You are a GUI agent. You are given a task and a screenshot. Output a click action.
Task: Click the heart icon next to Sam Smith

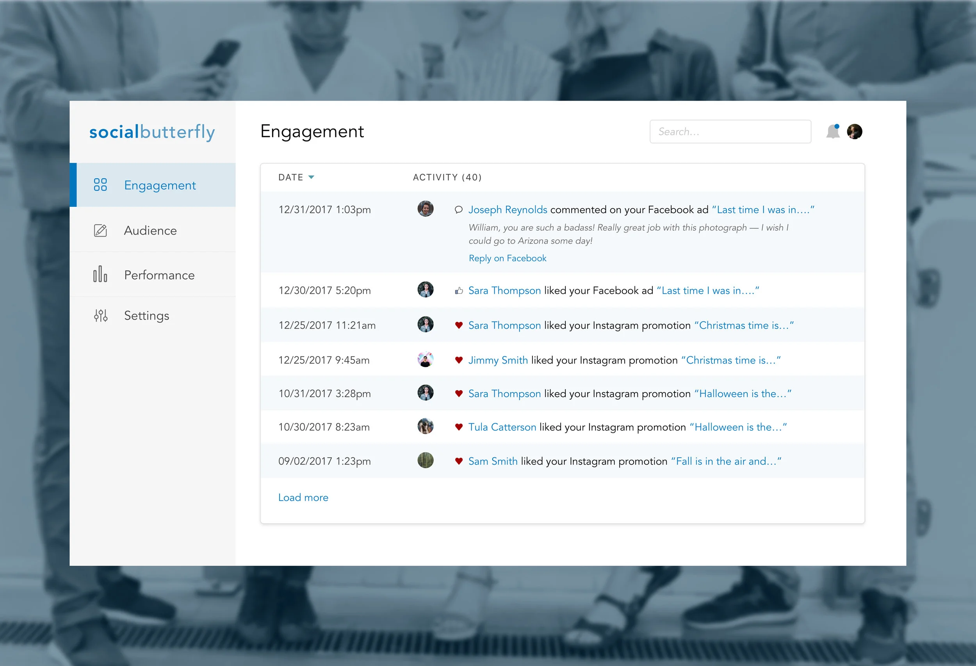tap(459, 461)
